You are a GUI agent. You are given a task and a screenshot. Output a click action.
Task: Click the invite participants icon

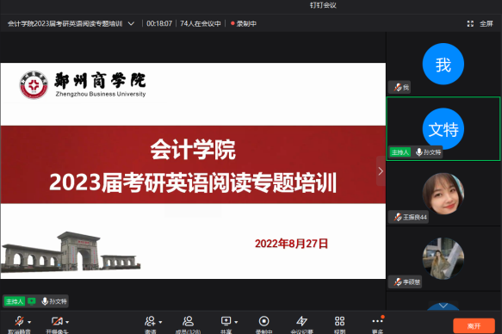pos(150,321)
